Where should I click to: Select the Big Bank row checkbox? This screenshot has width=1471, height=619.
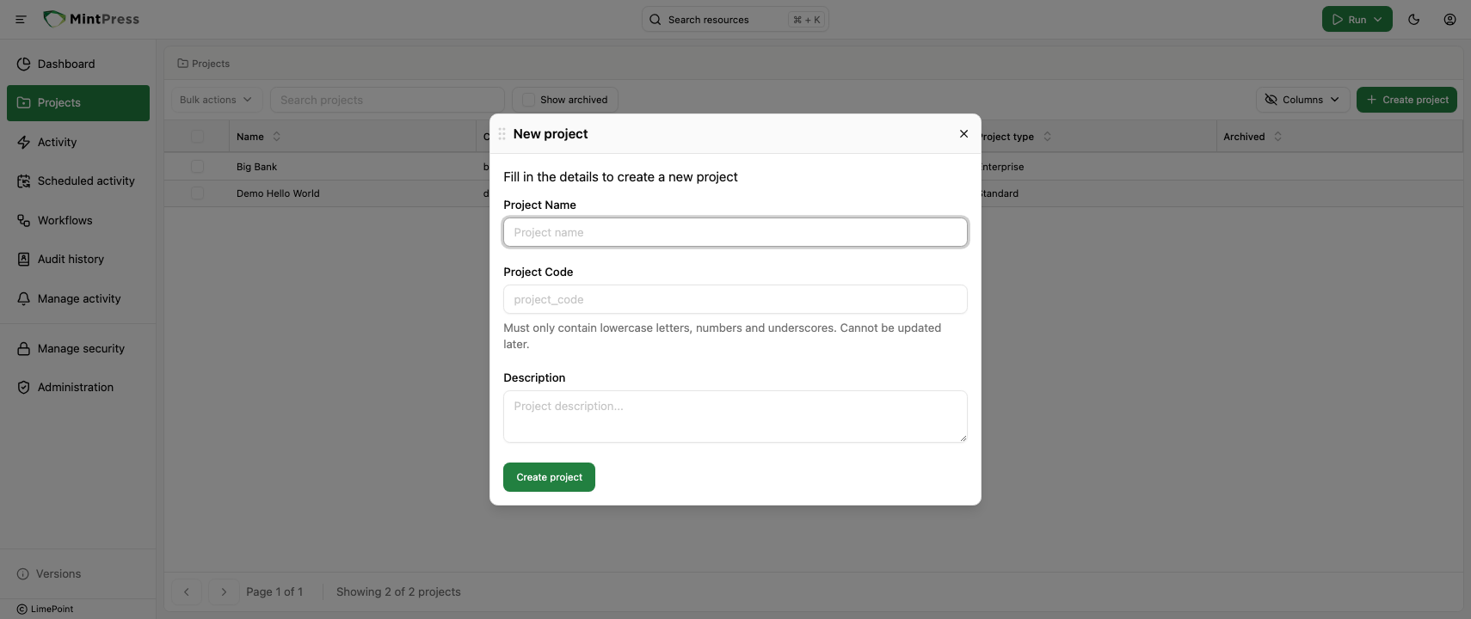[197, 167]
